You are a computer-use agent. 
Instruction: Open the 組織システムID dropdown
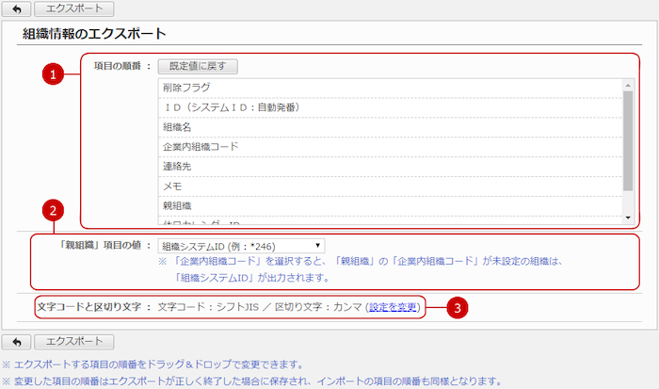[241, 245]
